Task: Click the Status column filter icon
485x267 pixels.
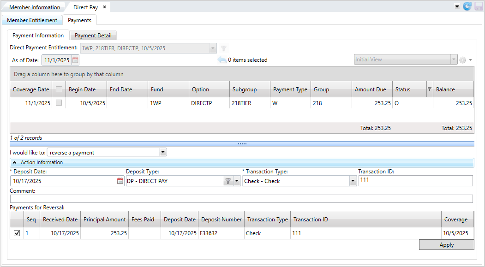Action: coord(429,89)
